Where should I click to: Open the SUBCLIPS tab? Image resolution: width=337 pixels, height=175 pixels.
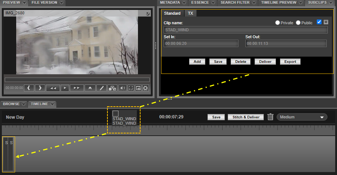pyautogui.click(x=317, y=3)
